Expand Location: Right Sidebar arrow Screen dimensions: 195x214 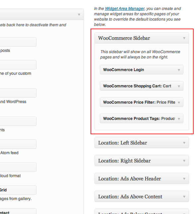pyautogui.click(x=184, y=161)
